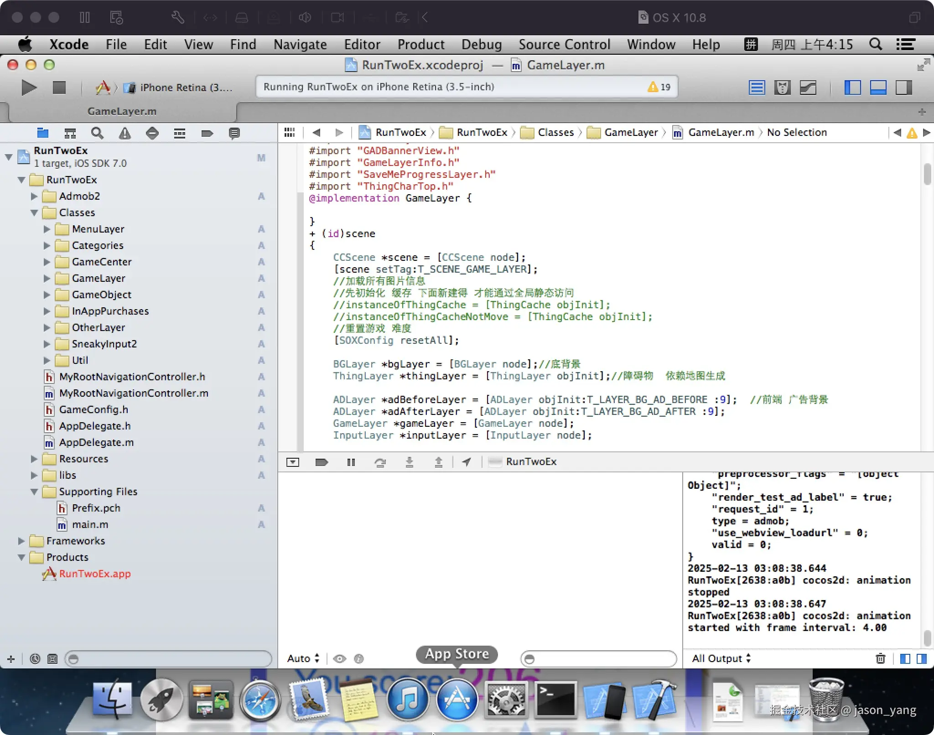Pause program execution in debug bar
The image size is (934, 735).
(x=351, y=462)
